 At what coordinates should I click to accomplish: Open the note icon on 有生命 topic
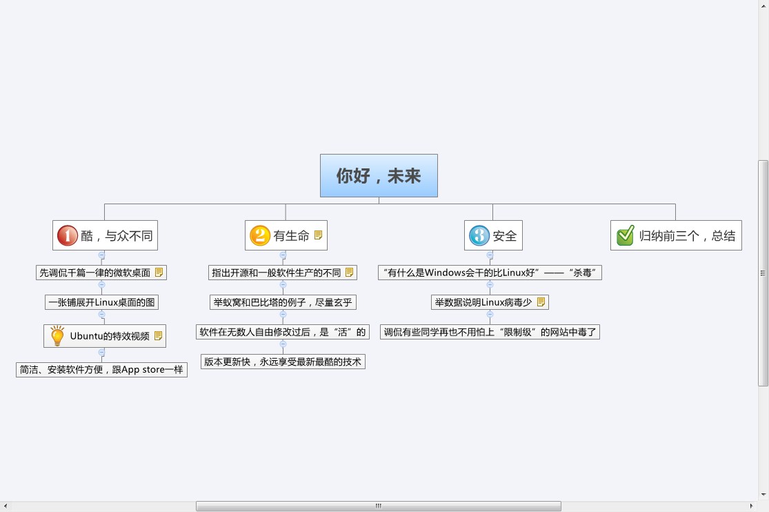click(x=319, y=235)
